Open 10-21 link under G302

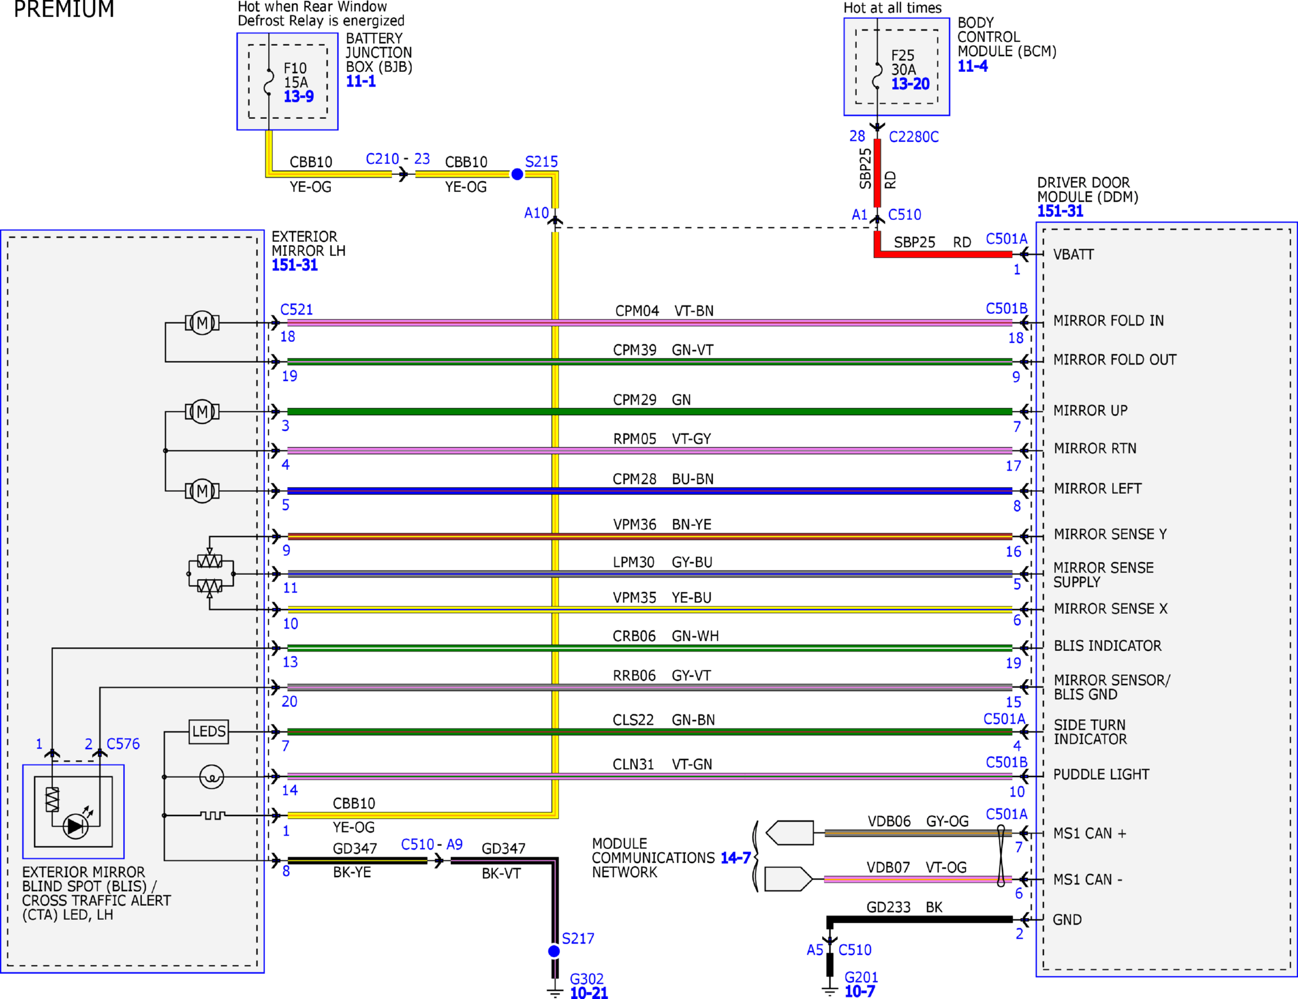coord(589,993)
